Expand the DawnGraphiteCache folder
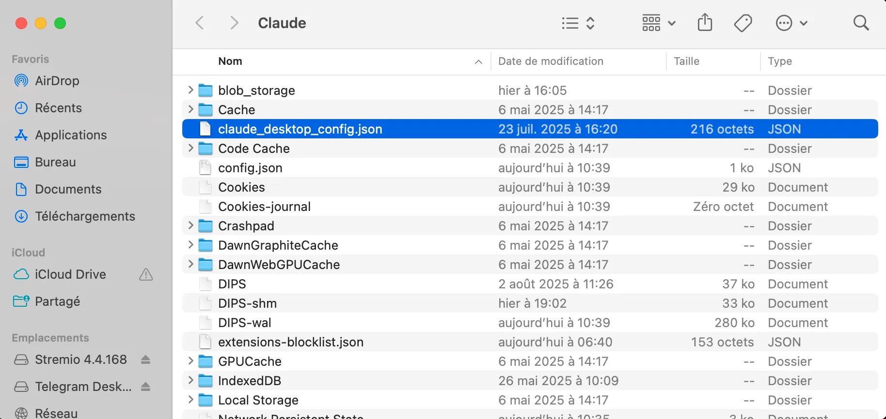This screenshot has height=419, width=886. (x=190, y=245)
